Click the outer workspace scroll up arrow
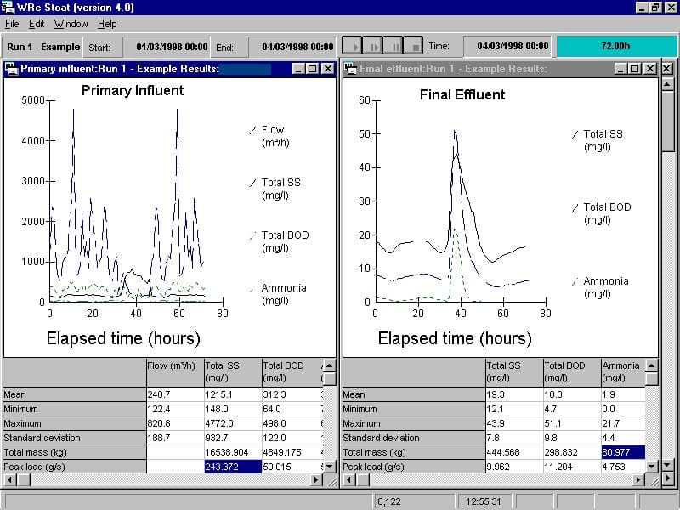This screenshot has width=680, height=510. (668, 83)
